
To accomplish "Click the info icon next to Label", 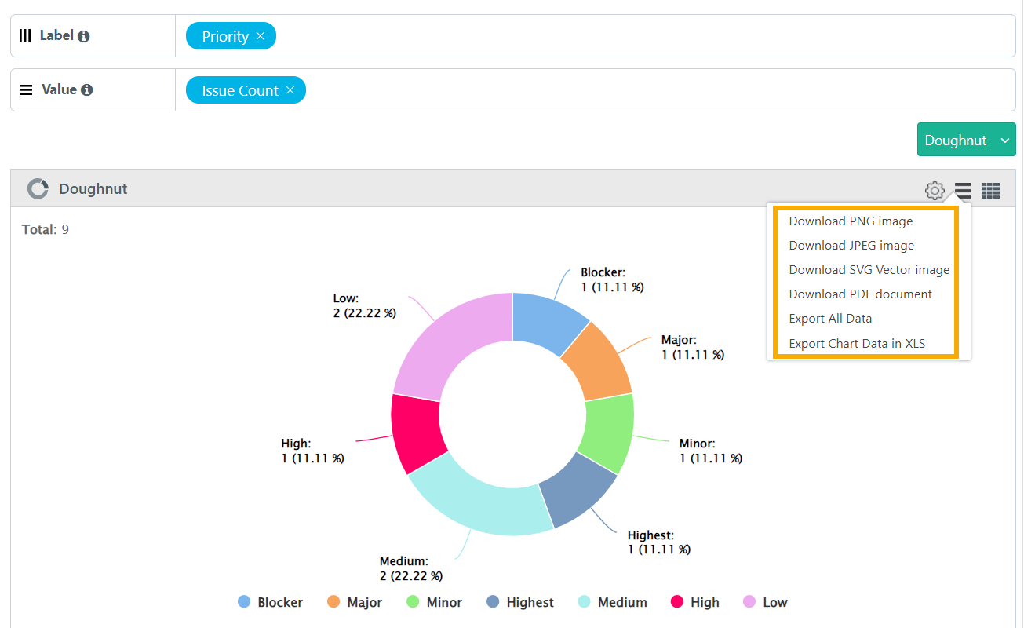I will click(x=84, y=36).
